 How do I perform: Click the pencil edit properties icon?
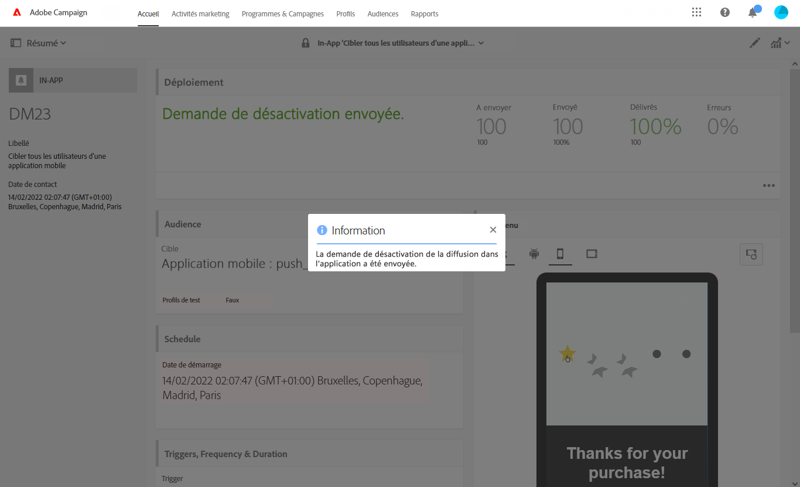coord(755,43)
